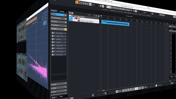Screen dimensions: 176x99
Task: Switch to the Editor tab at bottom
Action: tap(61, 97)
